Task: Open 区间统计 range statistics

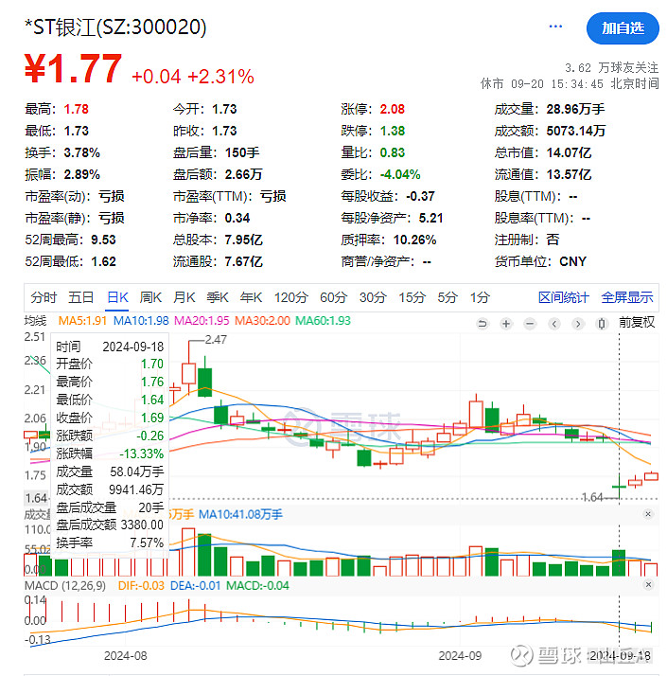Action: [x=564, y=297]
